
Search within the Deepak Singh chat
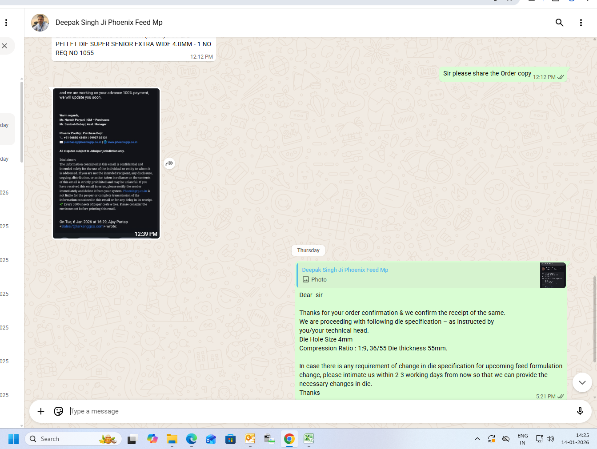[x=559, y=23]
